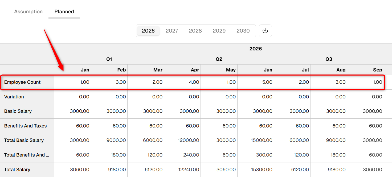Click the download icon button
The height and width of the screenshot is (184, 392).
(x=265, y=31)
